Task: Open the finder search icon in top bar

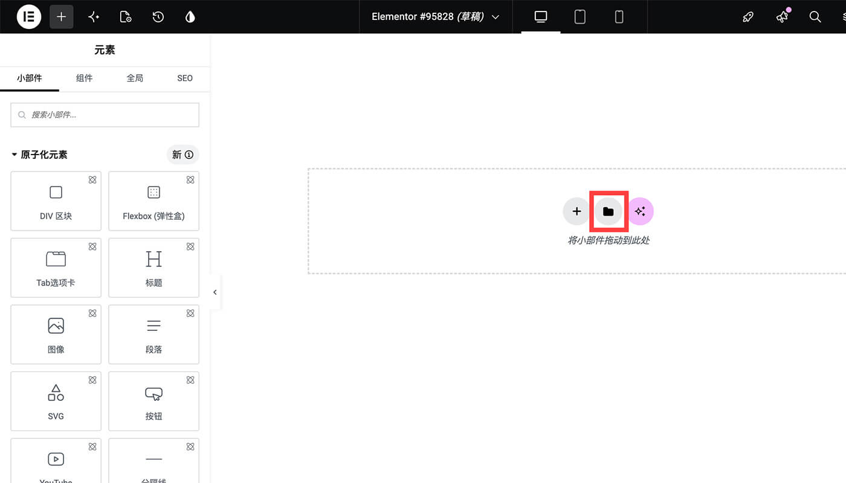Action: [x=815, y=17]
